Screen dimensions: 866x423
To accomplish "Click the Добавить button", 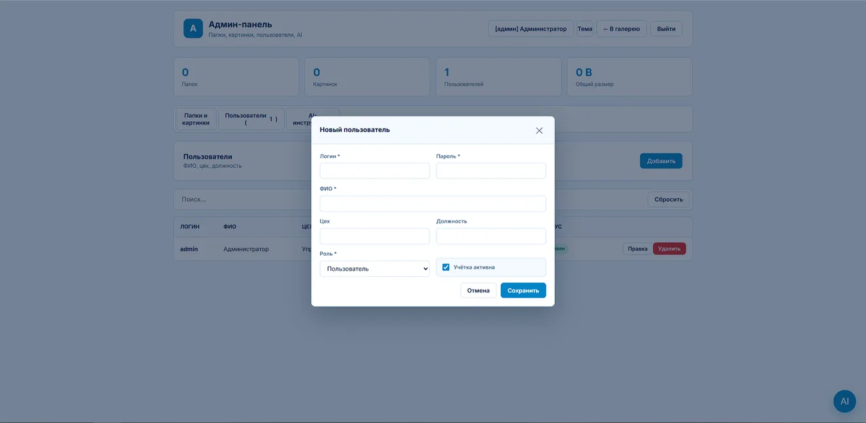I will [x=661, y=161].
